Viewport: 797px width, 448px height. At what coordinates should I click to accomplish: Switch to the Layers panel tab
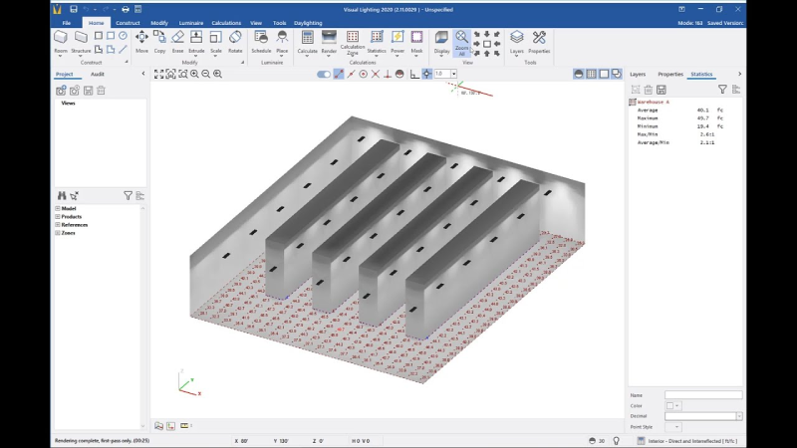point(638,74)
